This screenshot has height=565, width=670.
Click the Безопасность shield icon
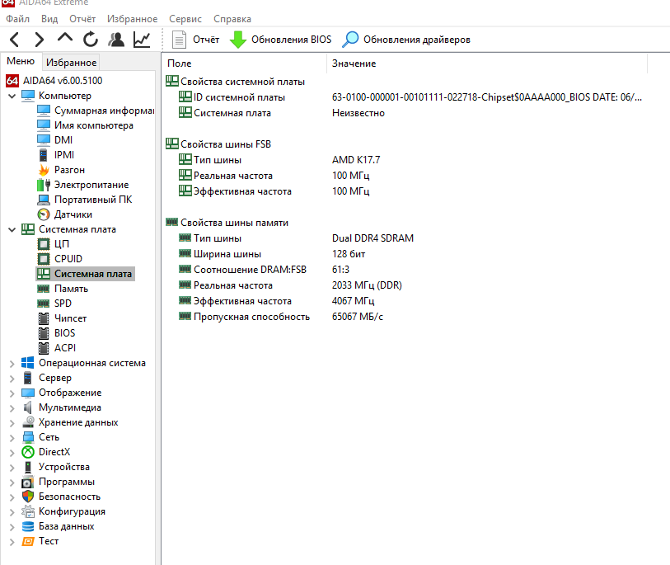(x=28, y=497)
